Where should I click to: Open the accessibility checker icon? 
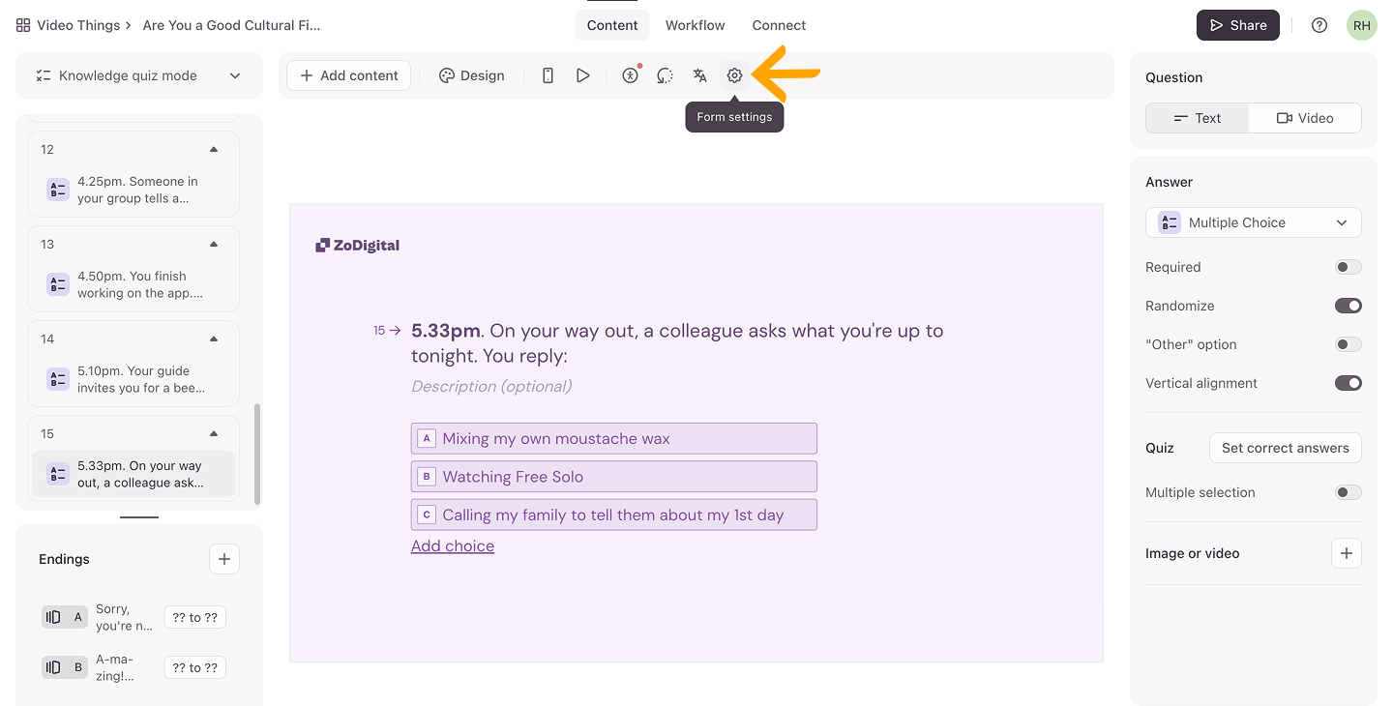631,75
